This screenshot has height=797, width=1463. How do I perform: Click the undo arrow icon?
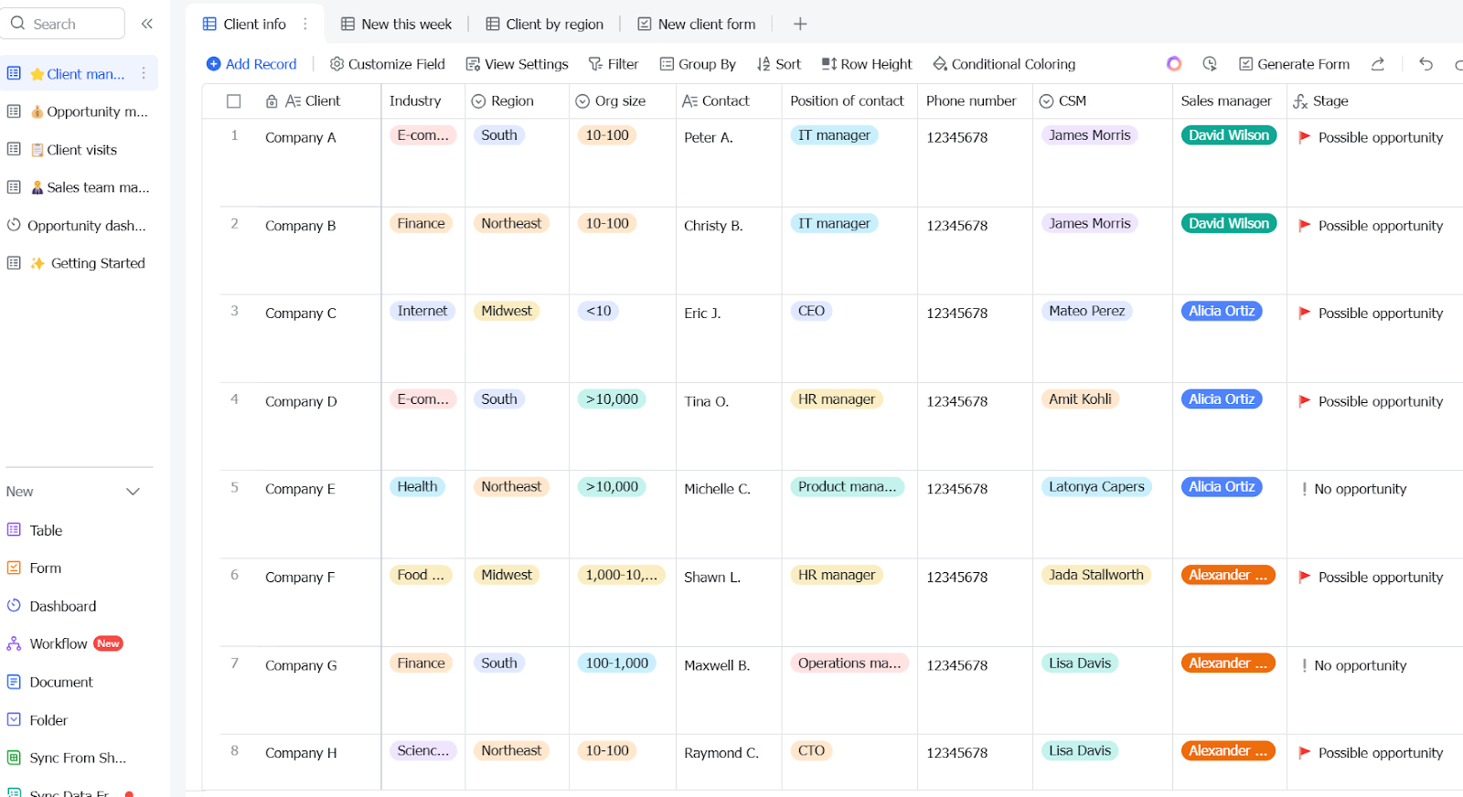click(1426, 64)
